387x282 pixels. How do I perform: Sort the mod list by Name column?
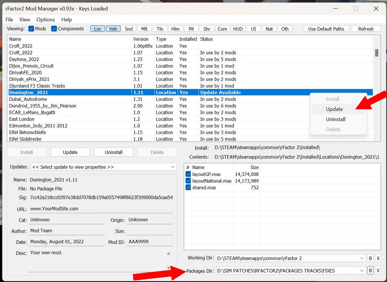(x=70, y=39)
